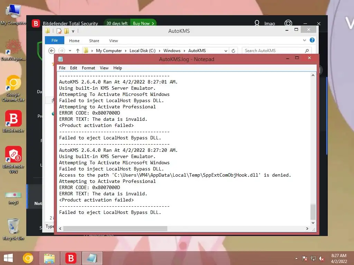
Task: Launch Google Chrome Lite desktop shortcut
Action: point(13,88)
